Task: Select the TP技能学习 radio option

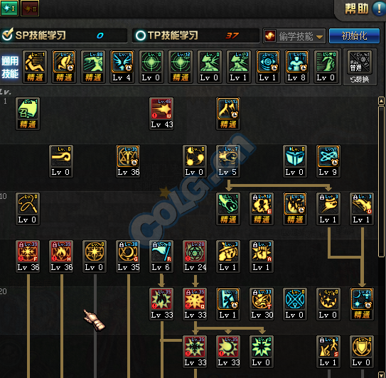Action: pyautogui.click(x=141, y=36)
